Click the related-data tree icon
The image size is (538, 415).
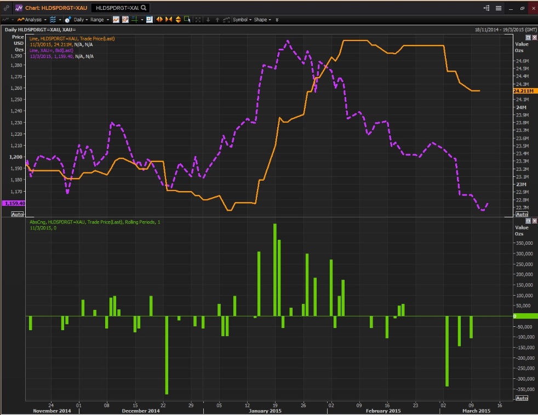tap(486, 8)
